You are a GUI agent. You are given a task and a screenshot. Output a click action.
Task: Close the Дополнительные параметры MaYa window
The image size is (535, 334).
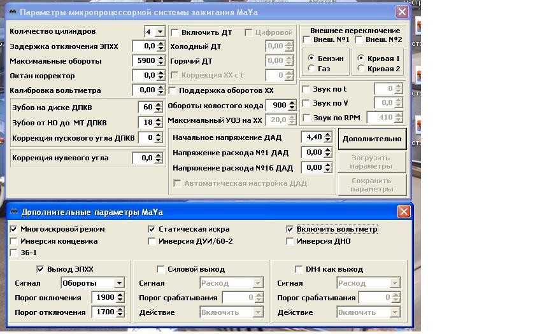click(403, 212)
